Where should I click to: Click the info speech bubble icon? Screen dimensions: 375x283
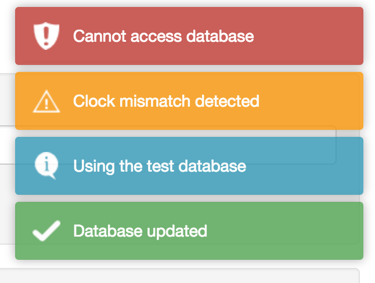click(45, 165)
